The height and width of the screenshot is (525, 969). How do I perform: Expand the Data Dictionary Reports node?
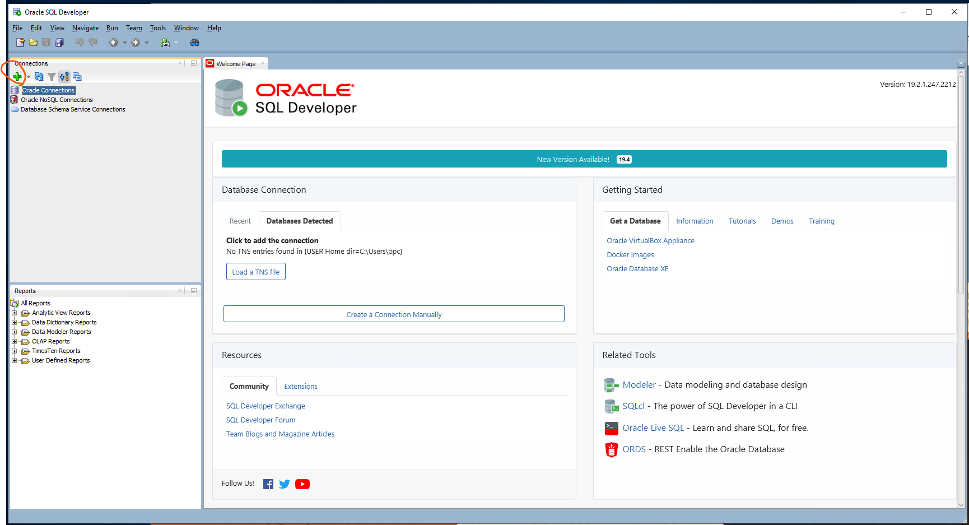(14, 322)
